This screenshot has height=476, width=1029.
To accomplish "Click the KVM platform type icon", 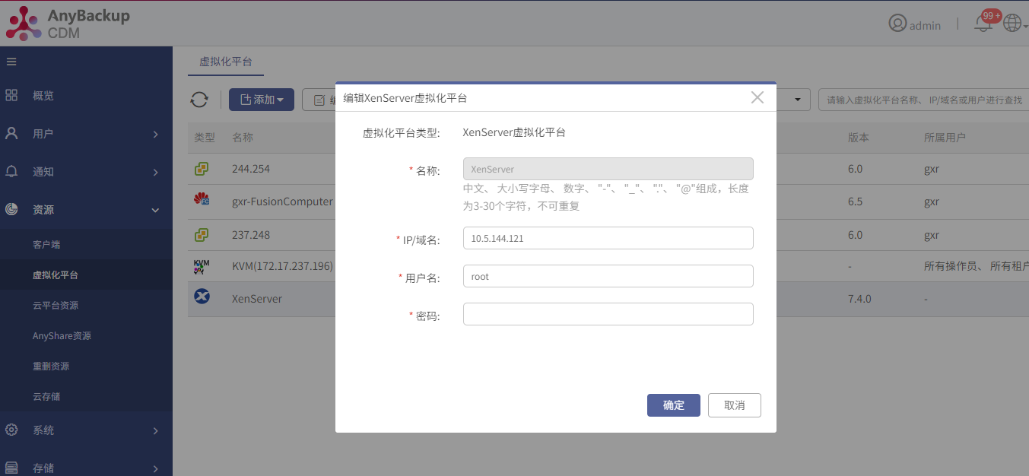I will click(x=201, y=266).
